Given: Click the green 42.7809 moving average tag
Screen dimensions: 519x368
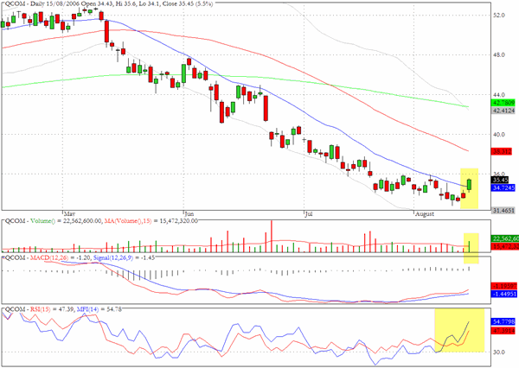Looking at the screenshot, I should (x=503, y=103).
